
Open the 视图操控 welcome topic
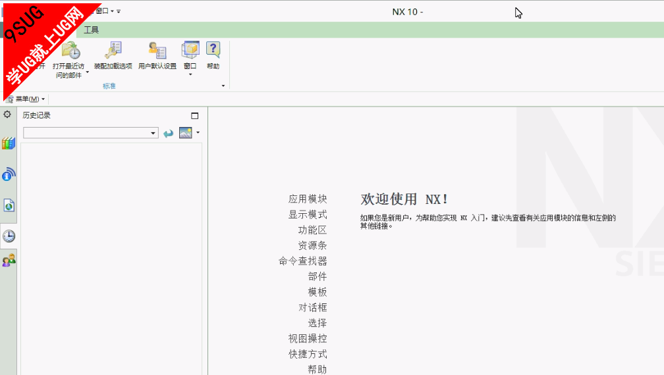pos(308,339)
